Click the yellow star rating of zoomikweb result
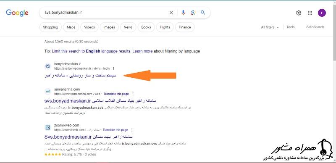Screen dimensions: 336x163 coord(53,155)
